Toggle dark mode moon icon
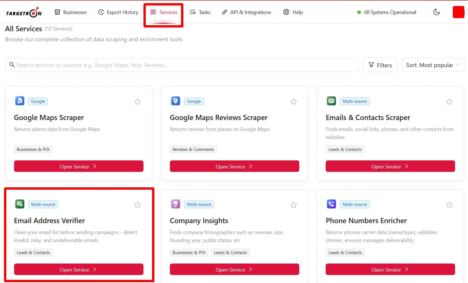This screenshot has height=283, width=468. [436, 12]
